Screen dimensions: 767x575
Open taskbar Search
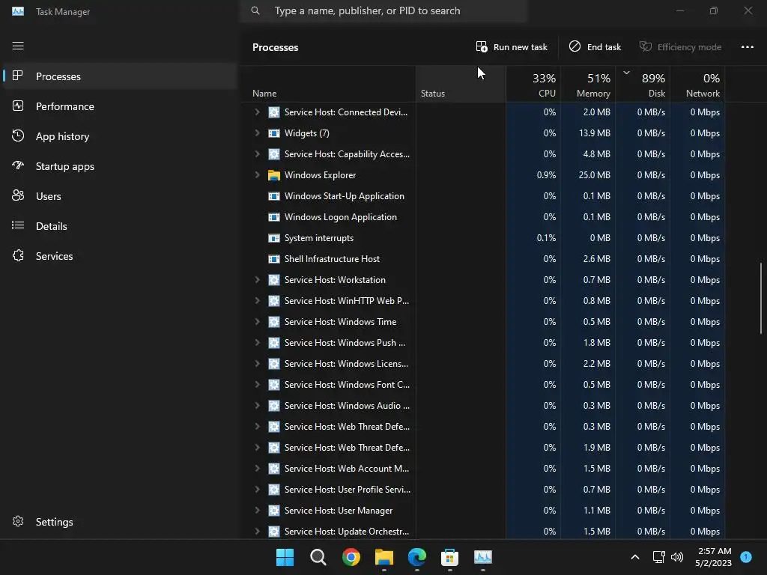click(318, 557)
